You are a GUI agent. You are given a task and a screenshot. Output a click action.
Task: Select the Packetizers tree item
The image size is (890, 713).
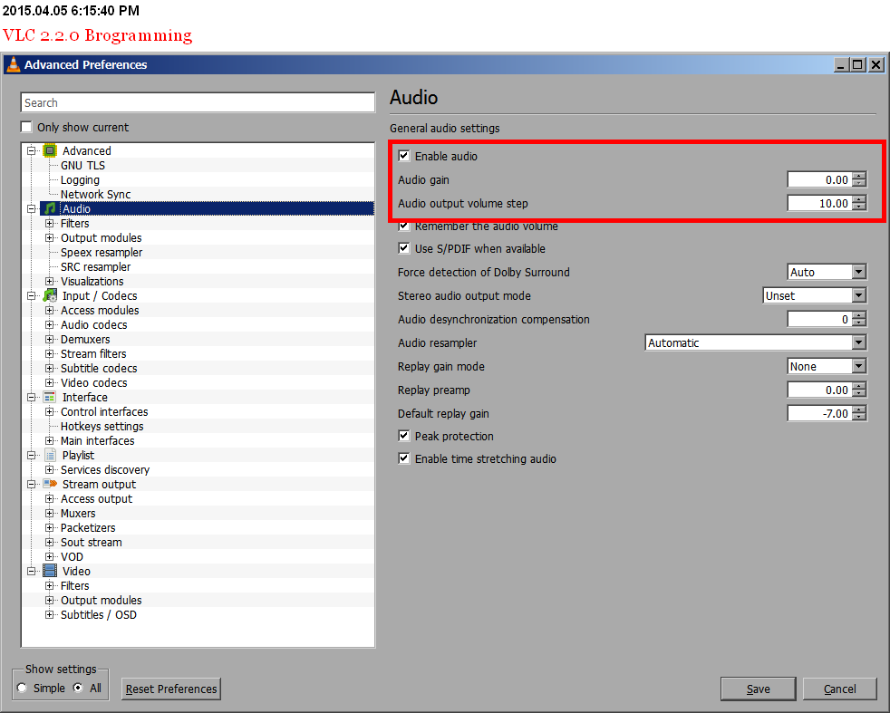[x=87, y=527]
